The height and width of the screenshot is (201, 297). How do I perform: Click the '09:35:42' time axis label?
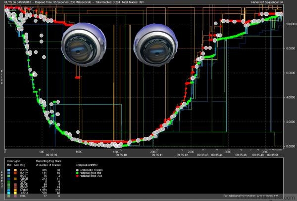click(x=182, y=155)
